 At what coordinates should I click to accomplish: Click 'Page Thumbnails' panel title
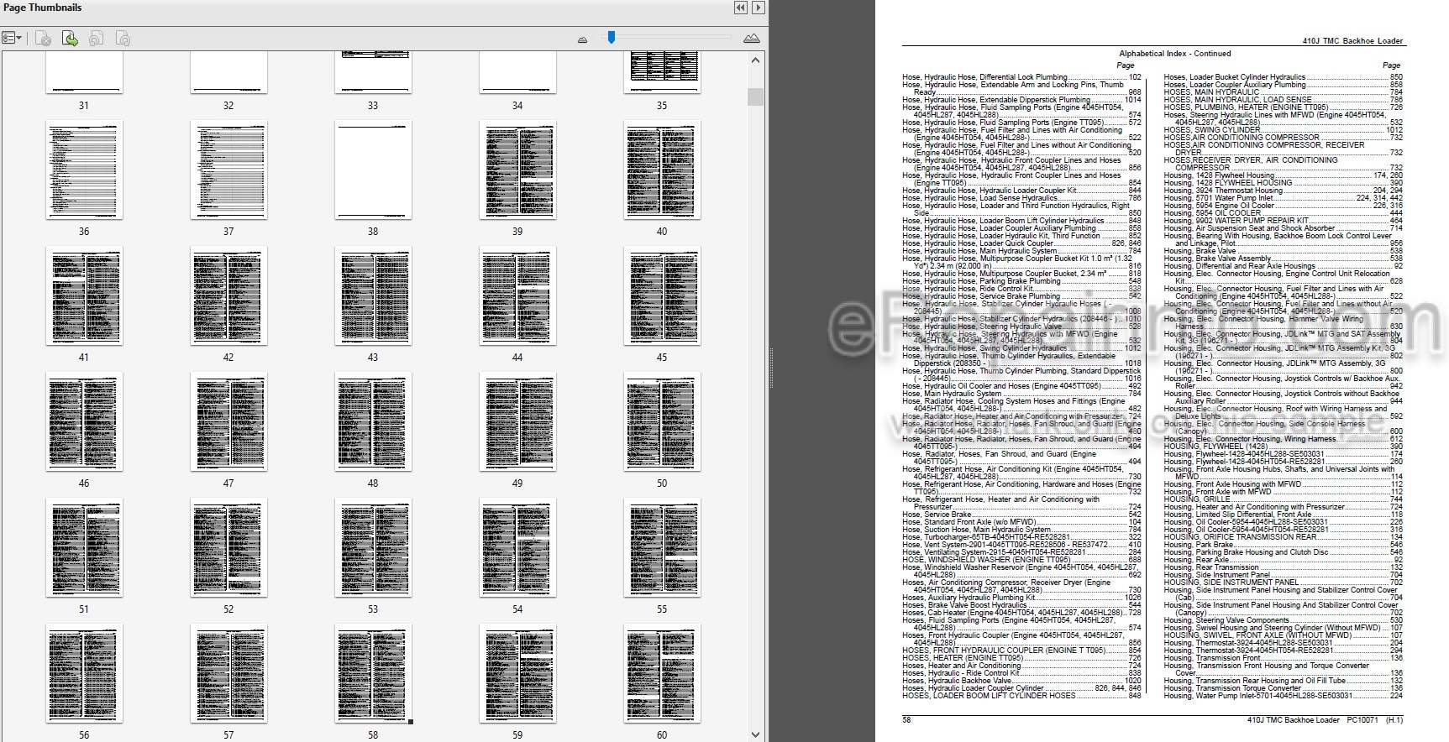(x=43, y=8)
